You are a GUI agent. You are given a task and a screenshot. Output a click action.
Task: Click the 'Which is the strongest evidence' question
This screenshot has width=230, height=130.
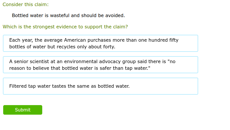(x=65, y=27)
